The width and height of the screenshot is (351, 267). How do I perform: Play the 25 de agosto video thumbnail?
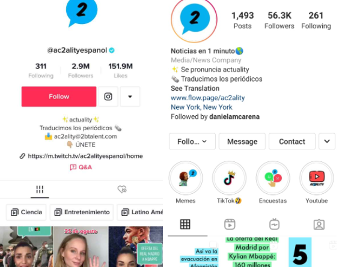81,247
